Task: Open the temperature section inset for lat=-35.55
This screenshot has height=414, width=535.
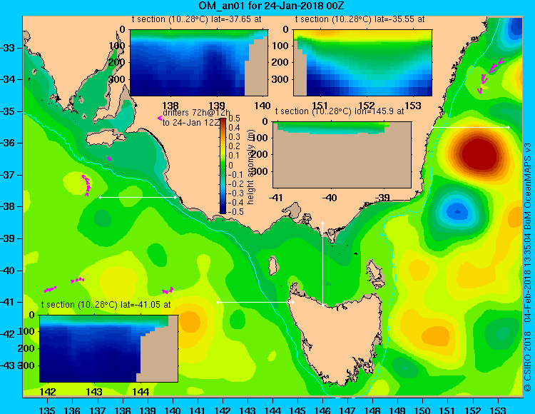Action: [362, 63]
